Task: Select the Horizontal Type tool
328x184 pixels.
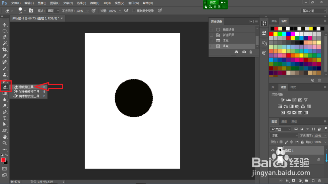Action: coord(4,118)
